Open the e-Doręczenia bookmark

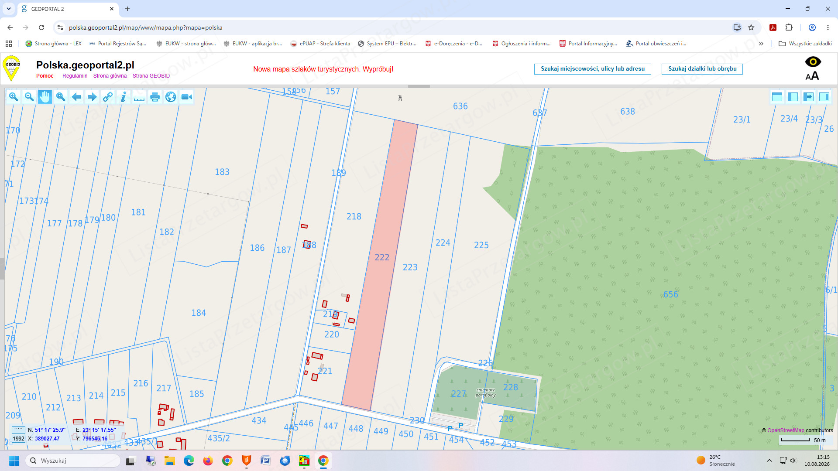pyautogui.click(x=454, y=44)
